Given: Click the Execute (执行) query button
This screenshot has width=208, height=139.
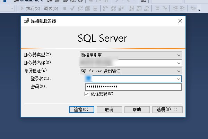Looking at the screenshot, I should (30, 9).
